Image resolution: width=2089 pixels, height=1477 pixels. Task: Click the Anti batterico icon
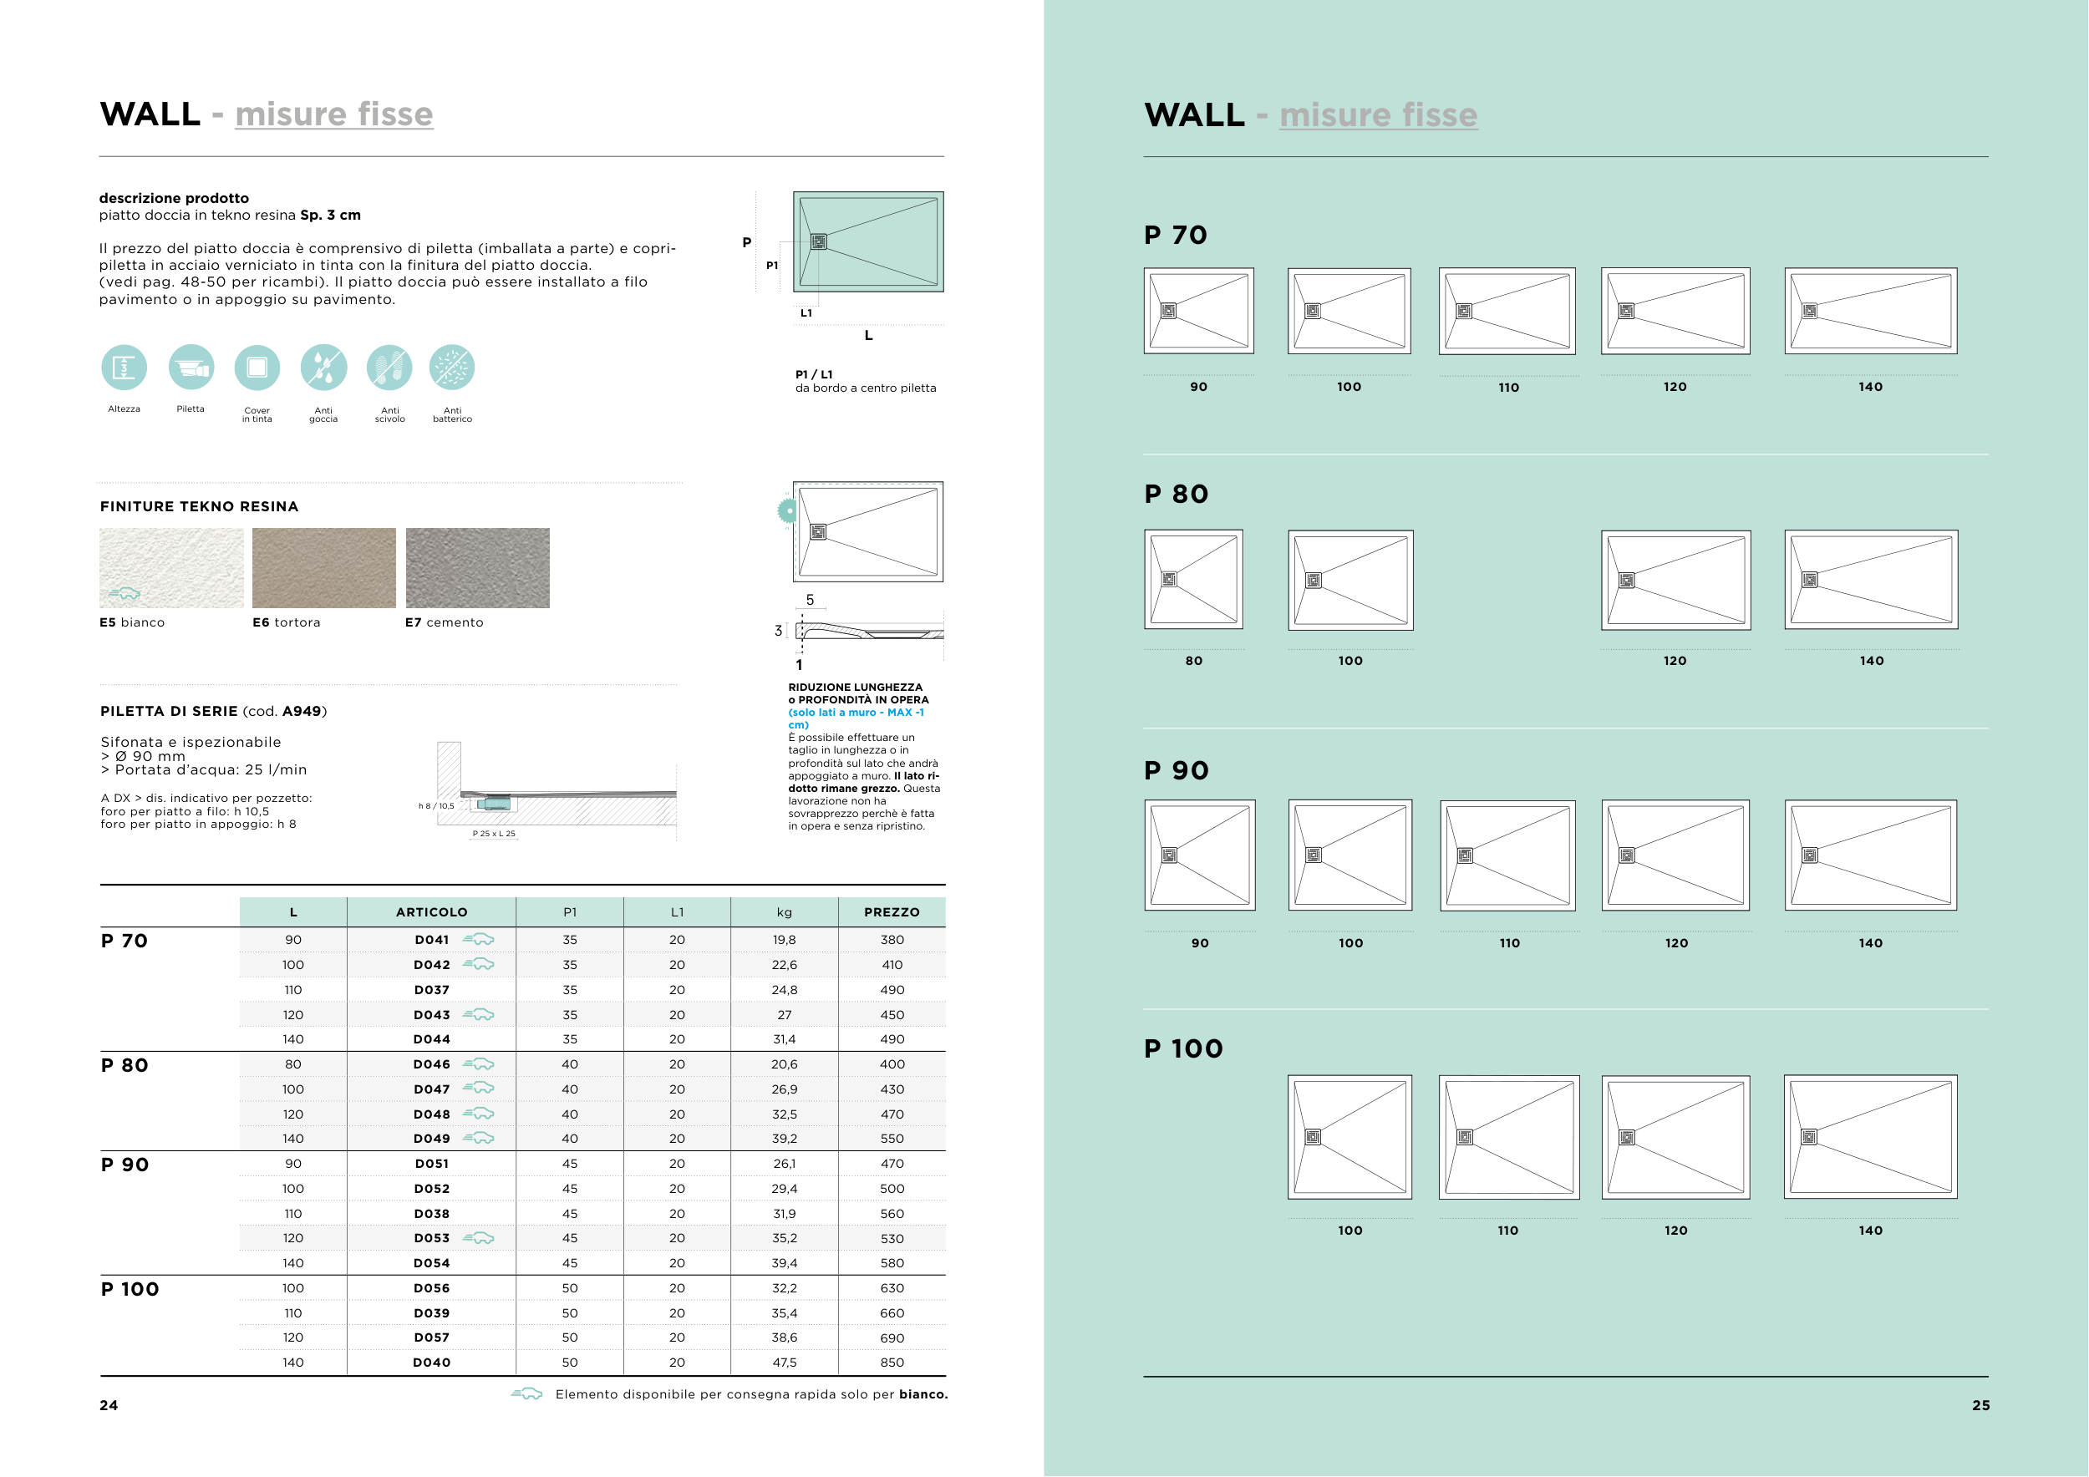click(x=452, y=368)
